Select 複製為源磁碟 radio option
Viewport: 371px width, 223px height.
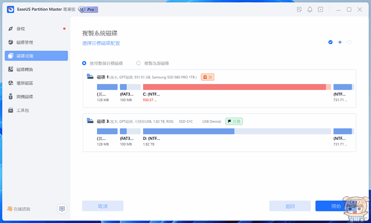point(153,63)
